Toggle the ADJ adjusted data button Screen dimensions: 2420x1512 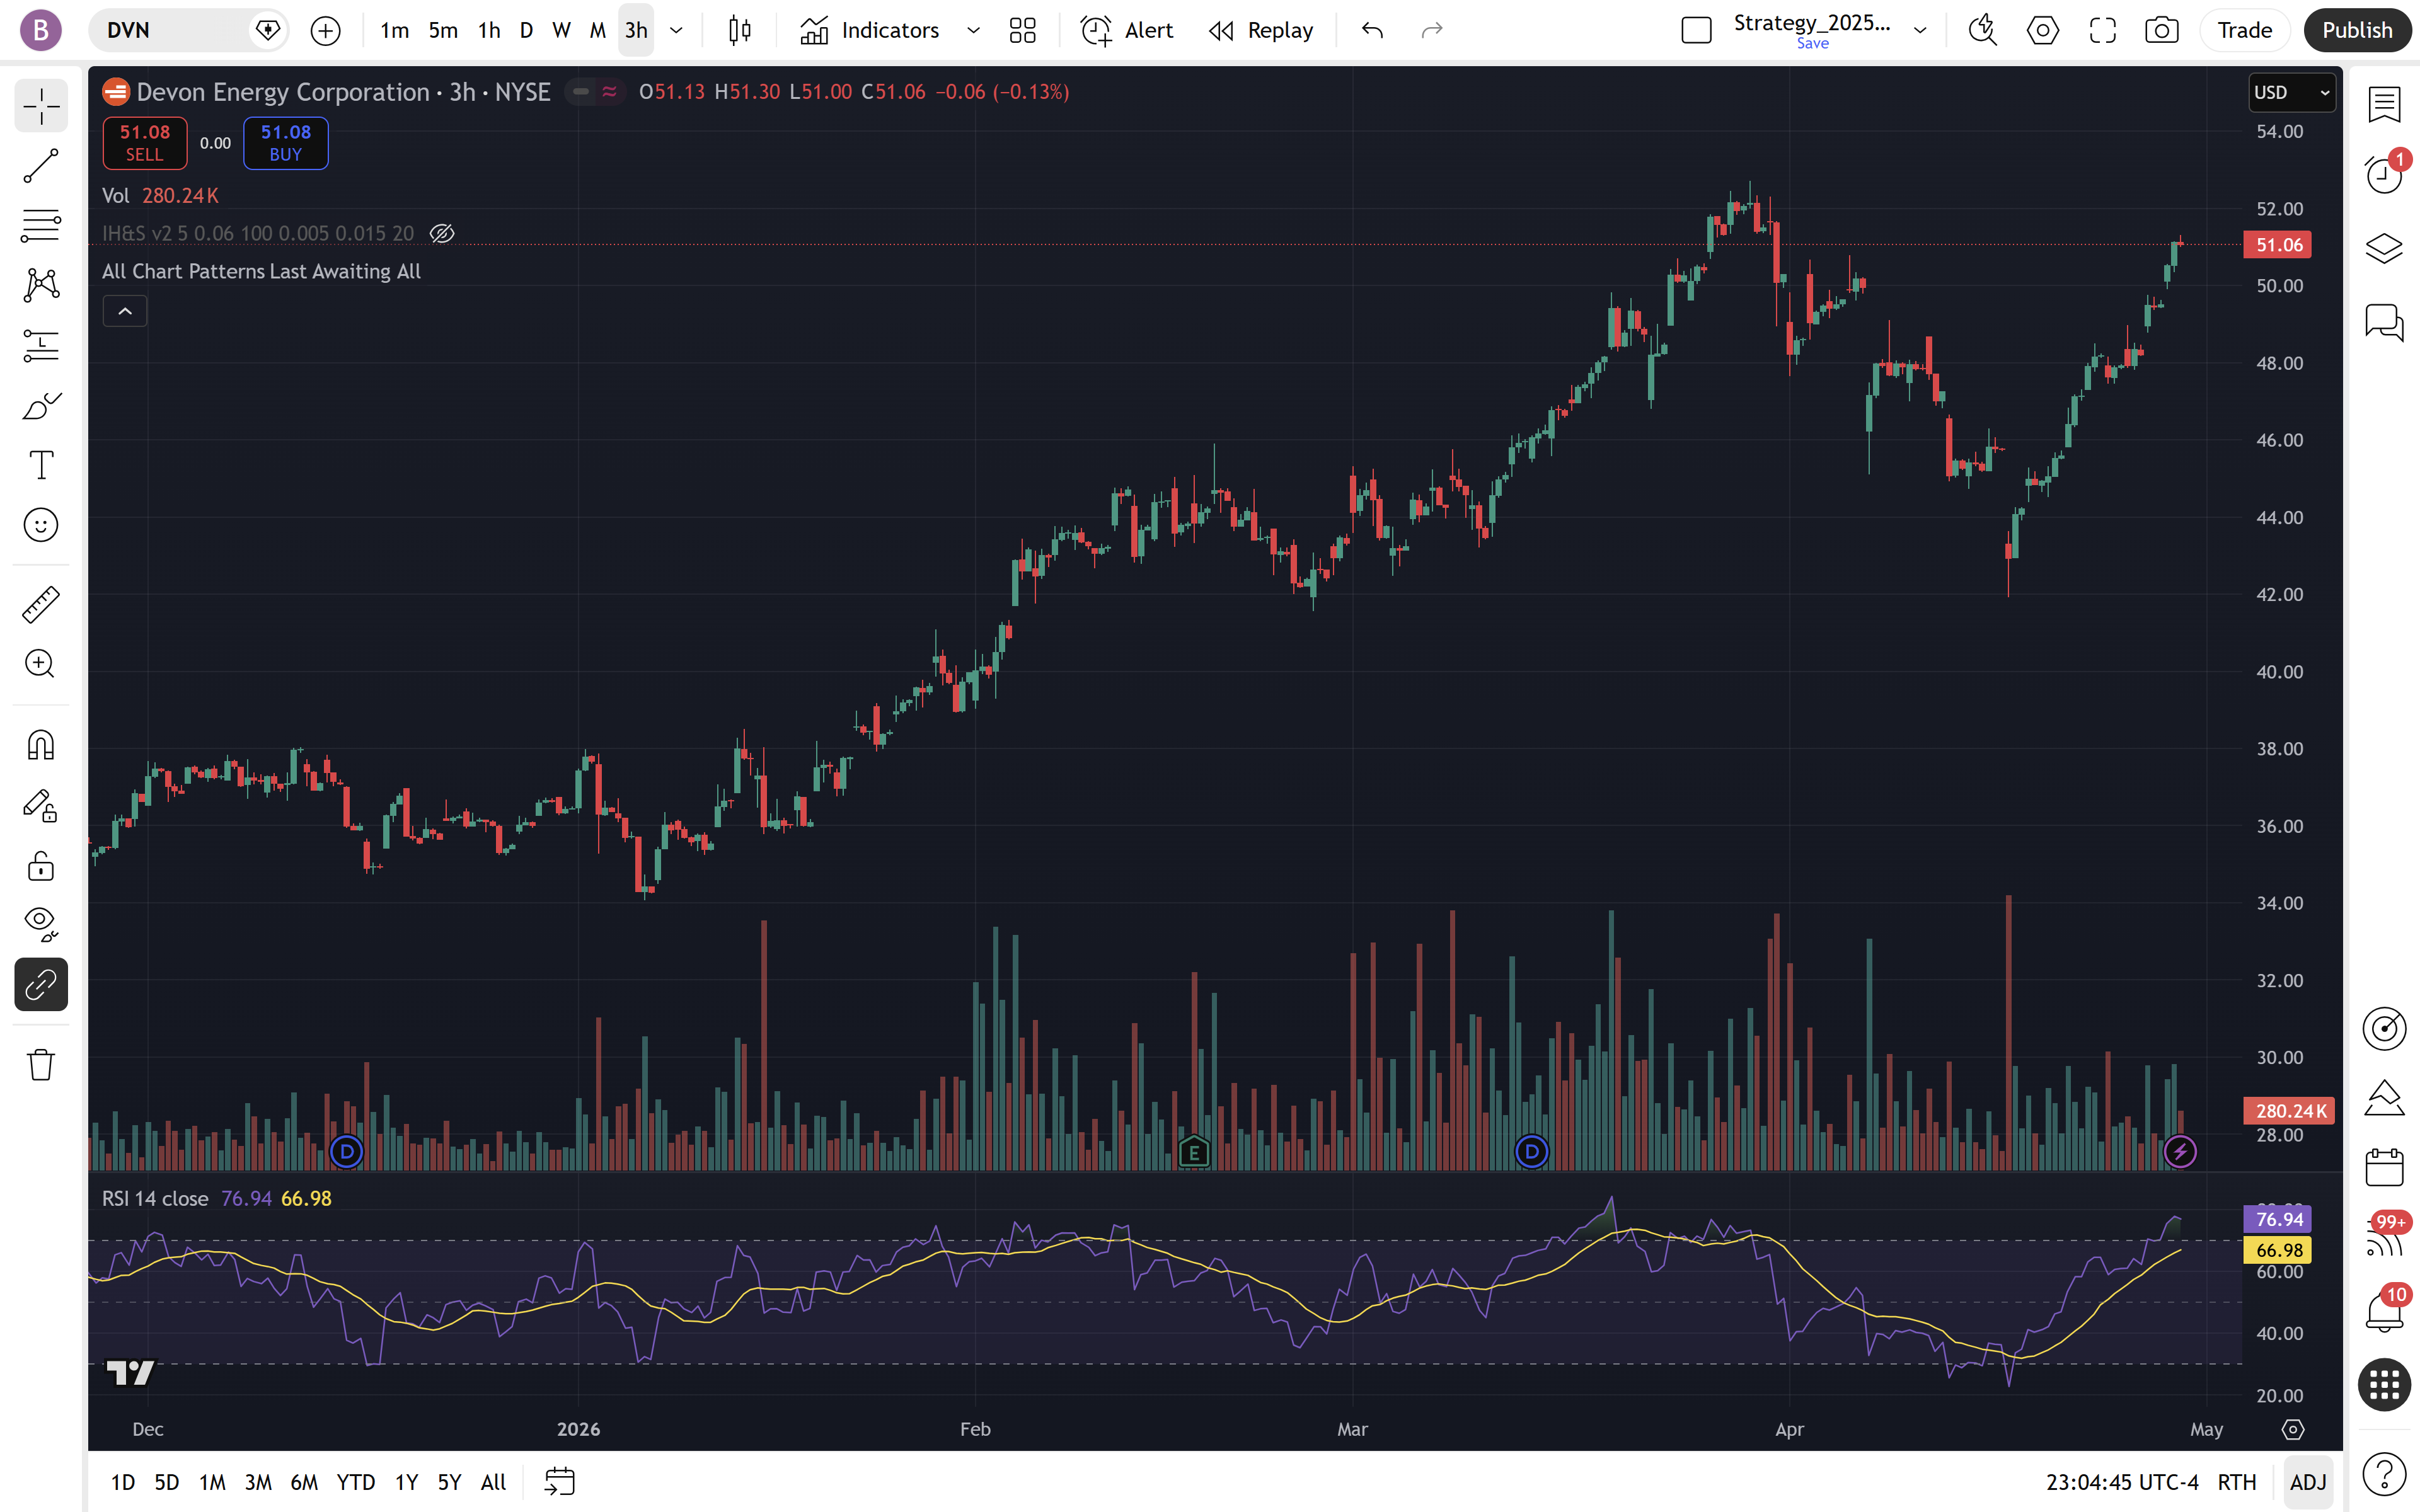[2308, 1482]
